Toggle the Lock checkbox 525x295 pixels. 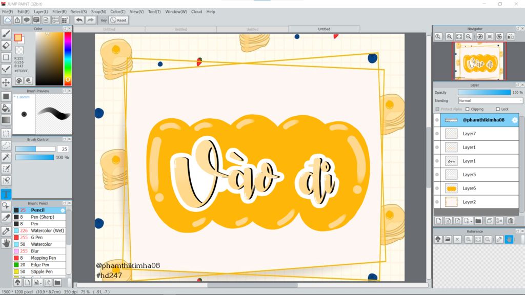click(497, 109)
